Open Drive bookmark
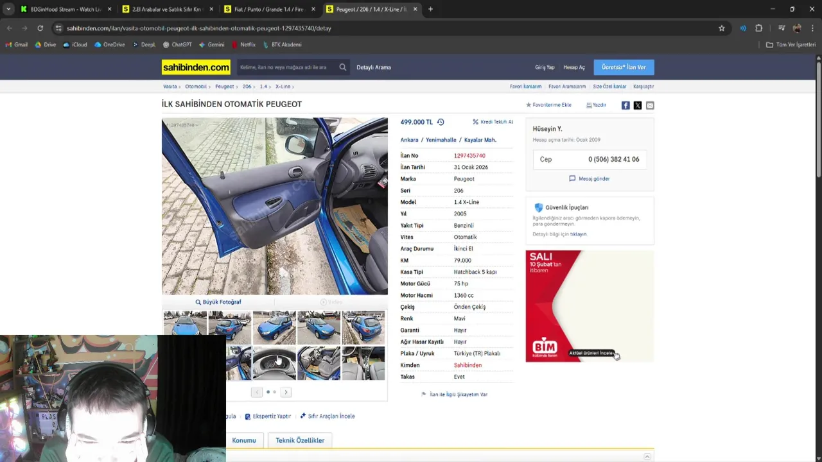 coord(46,45)
